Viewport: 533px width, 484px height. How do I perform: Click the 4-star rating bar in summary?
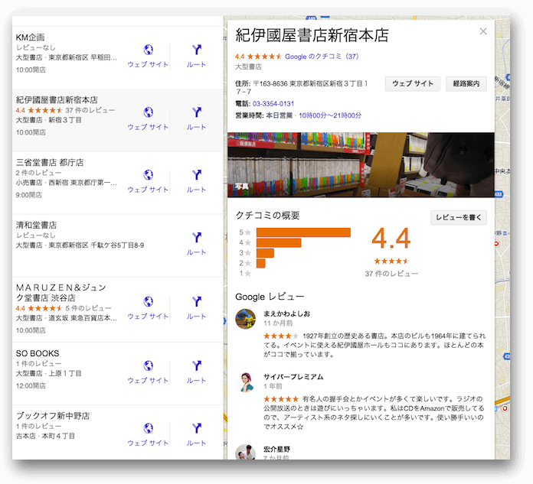pos(279,242)
